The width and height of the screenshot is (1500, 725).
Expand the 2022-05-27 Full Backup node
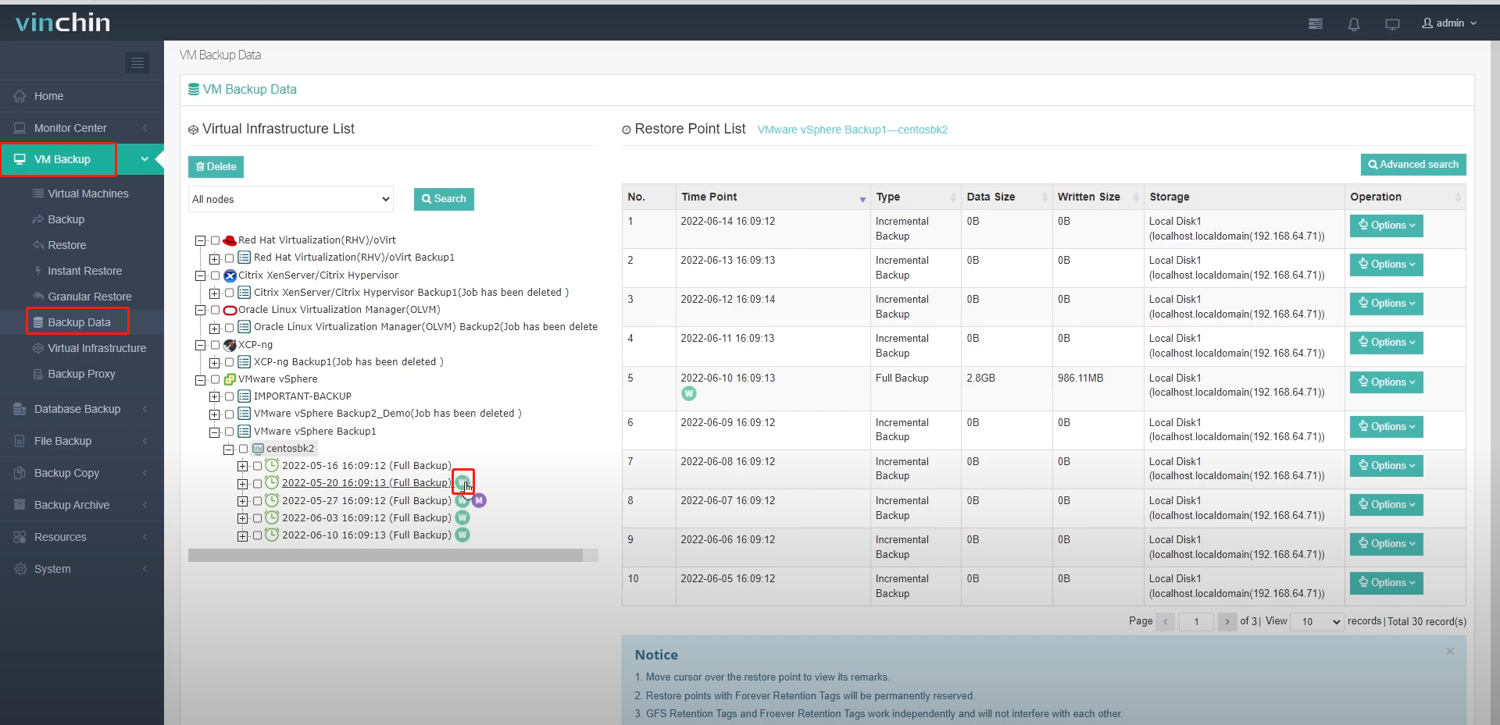242,501
